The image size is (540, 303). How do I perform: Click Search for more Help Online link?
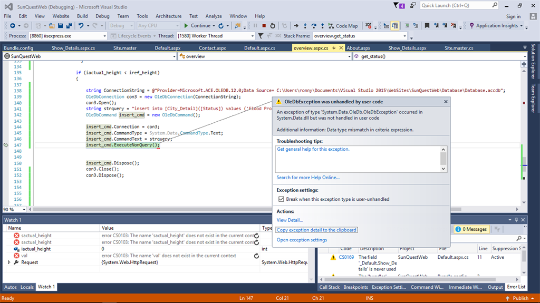308,178
